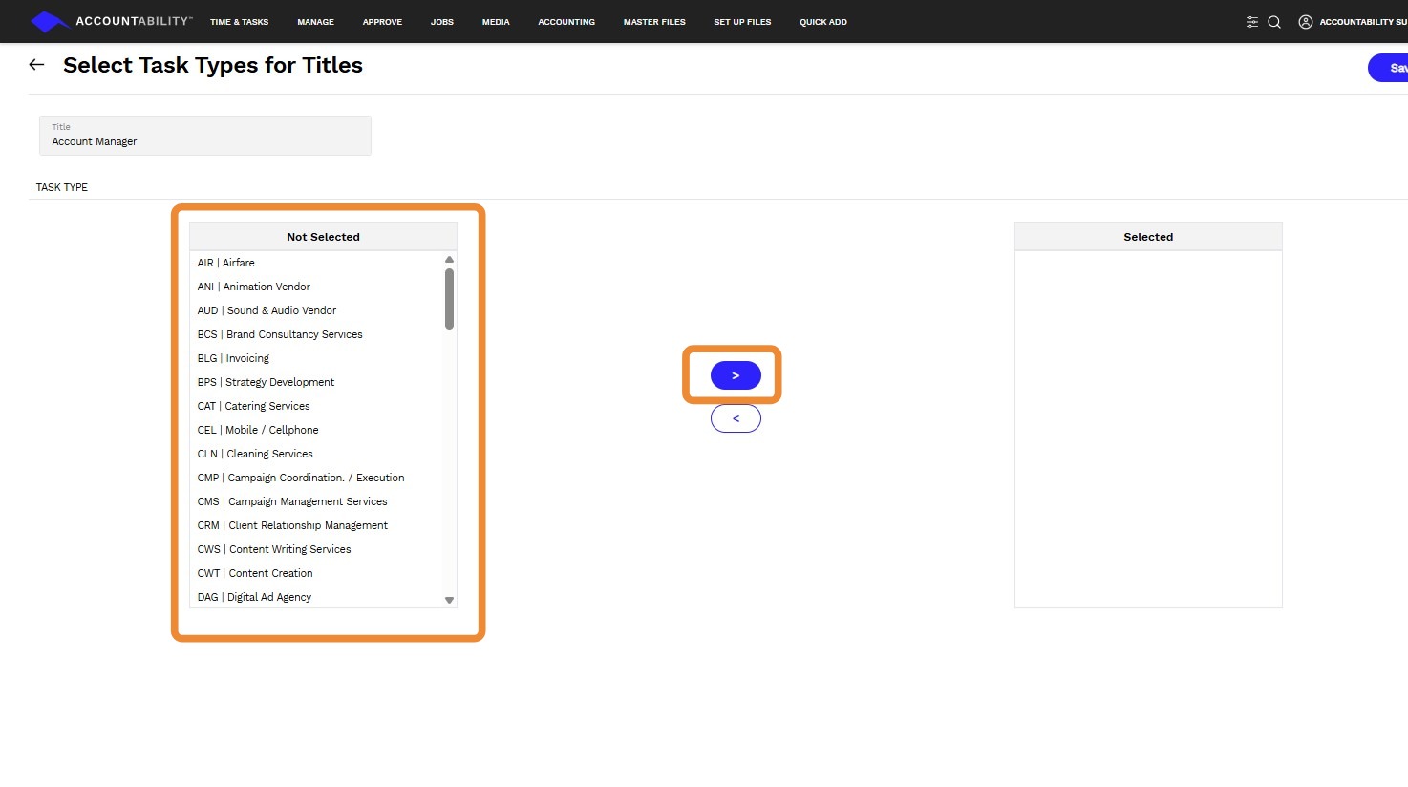Open the user account profile icon

1305,22
